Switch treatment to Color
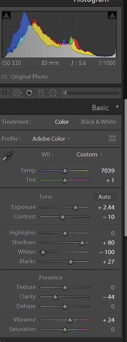The width and height of the screenshot is (127, 342). [x=62, y=122]
